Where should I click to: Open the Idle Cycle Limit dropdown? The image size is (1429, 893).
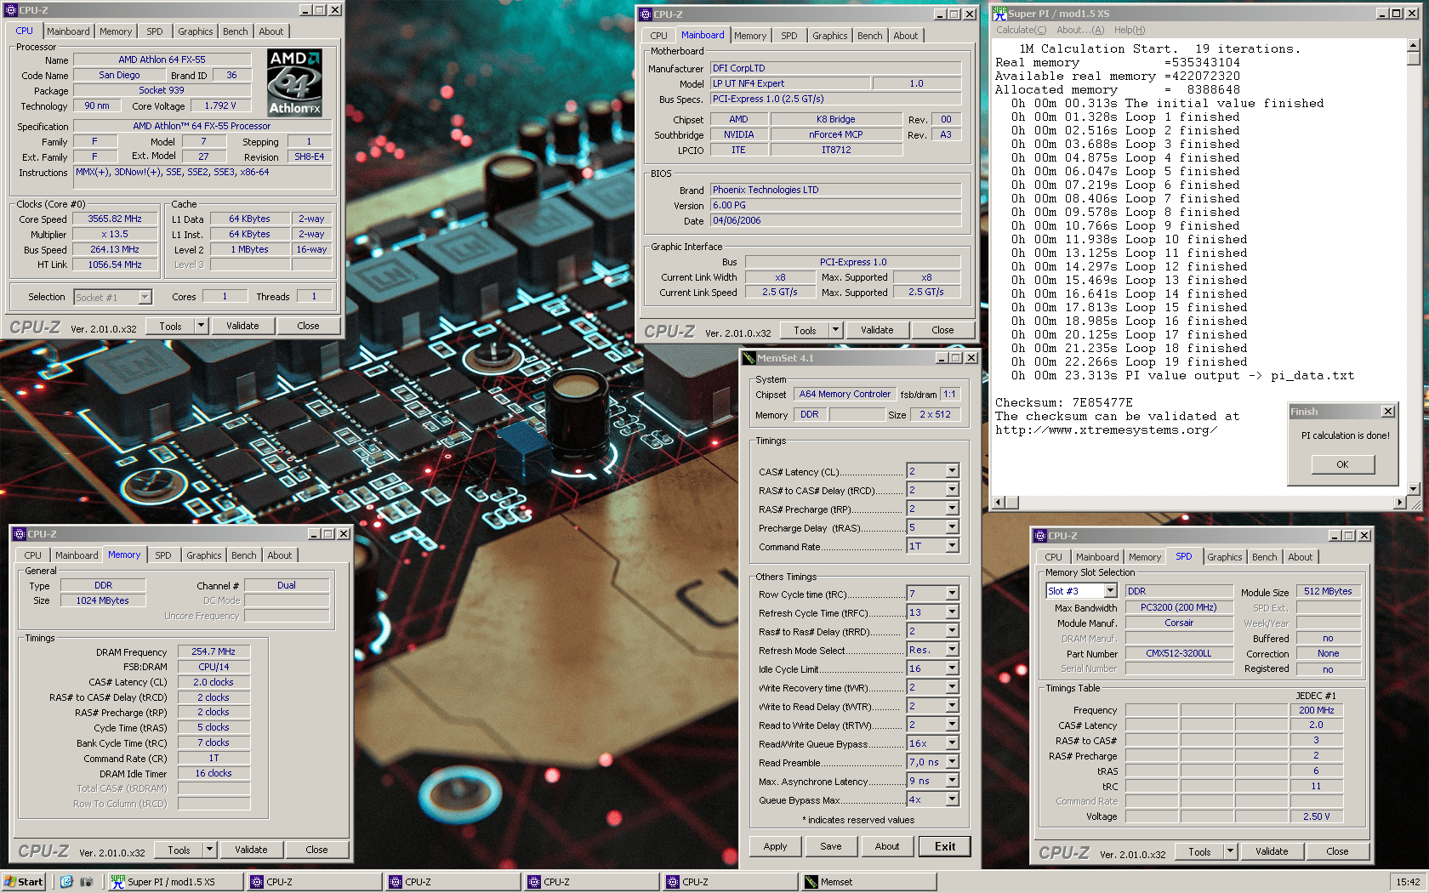pos(953,668)
